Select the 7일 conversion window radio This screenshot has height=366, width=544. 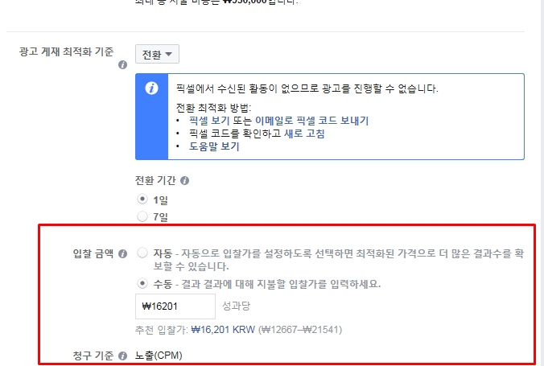coord(142,216)
